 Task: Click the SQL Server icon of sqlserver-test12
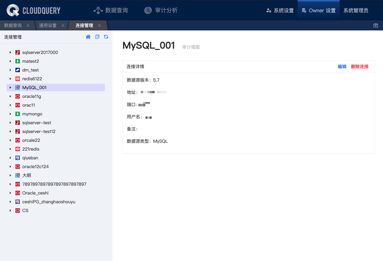(18, 131)
